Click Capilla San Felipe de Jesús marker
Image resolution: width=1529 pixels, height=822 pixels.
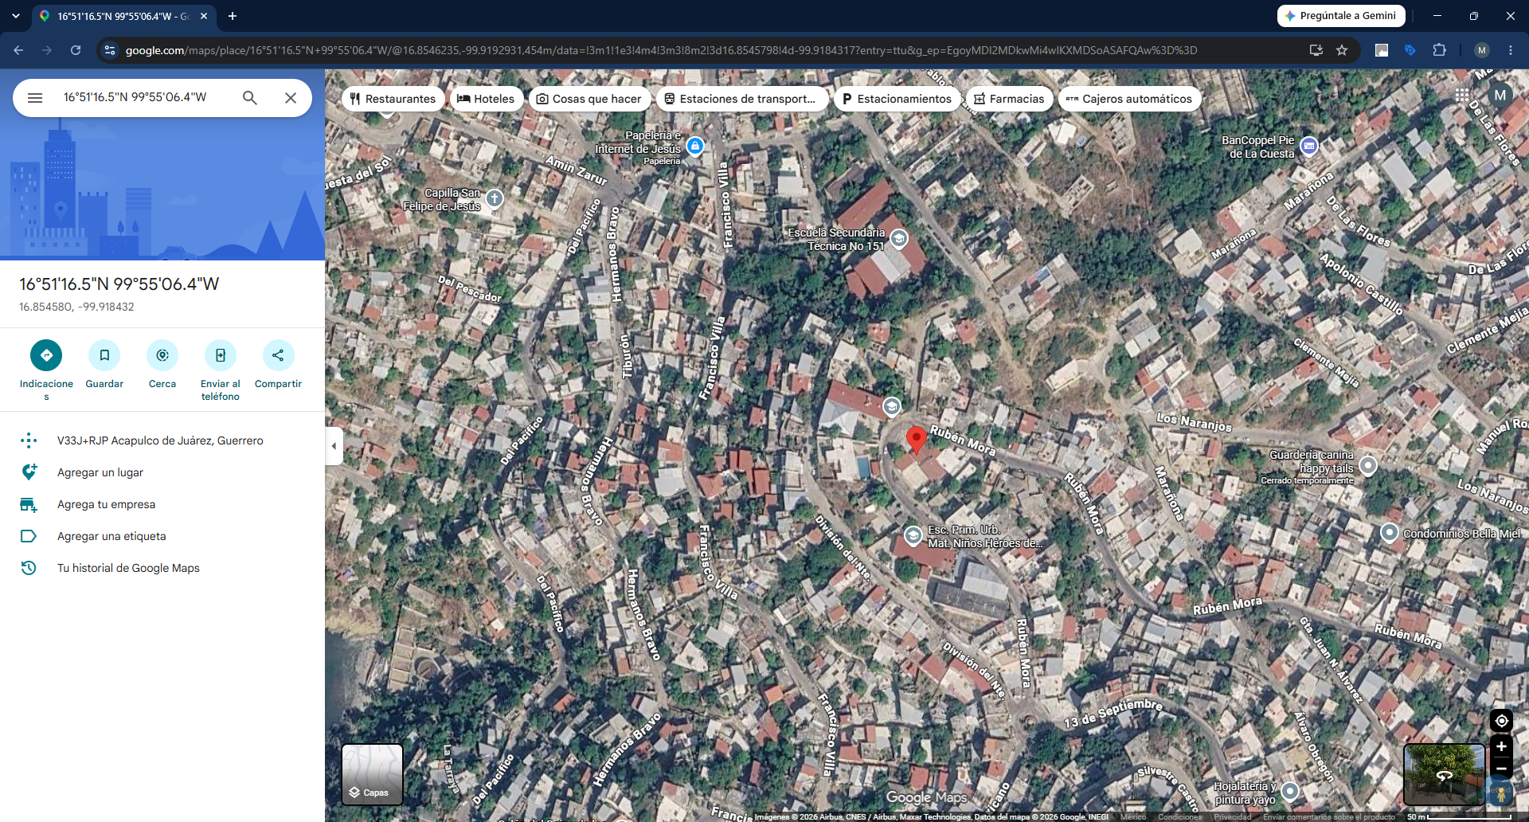pos(495,198)
